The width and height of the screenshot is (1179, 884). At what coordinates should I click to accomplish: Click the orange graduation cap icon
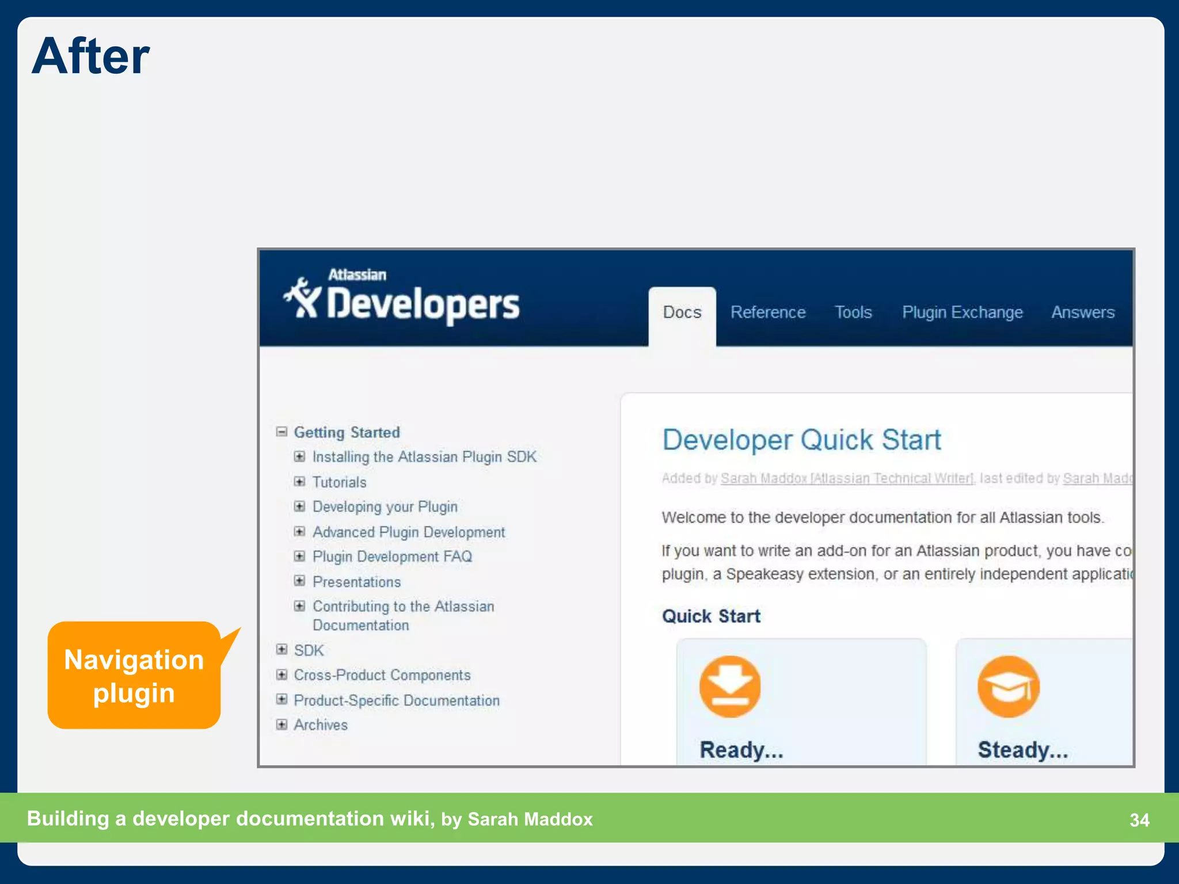[1009, 687]
